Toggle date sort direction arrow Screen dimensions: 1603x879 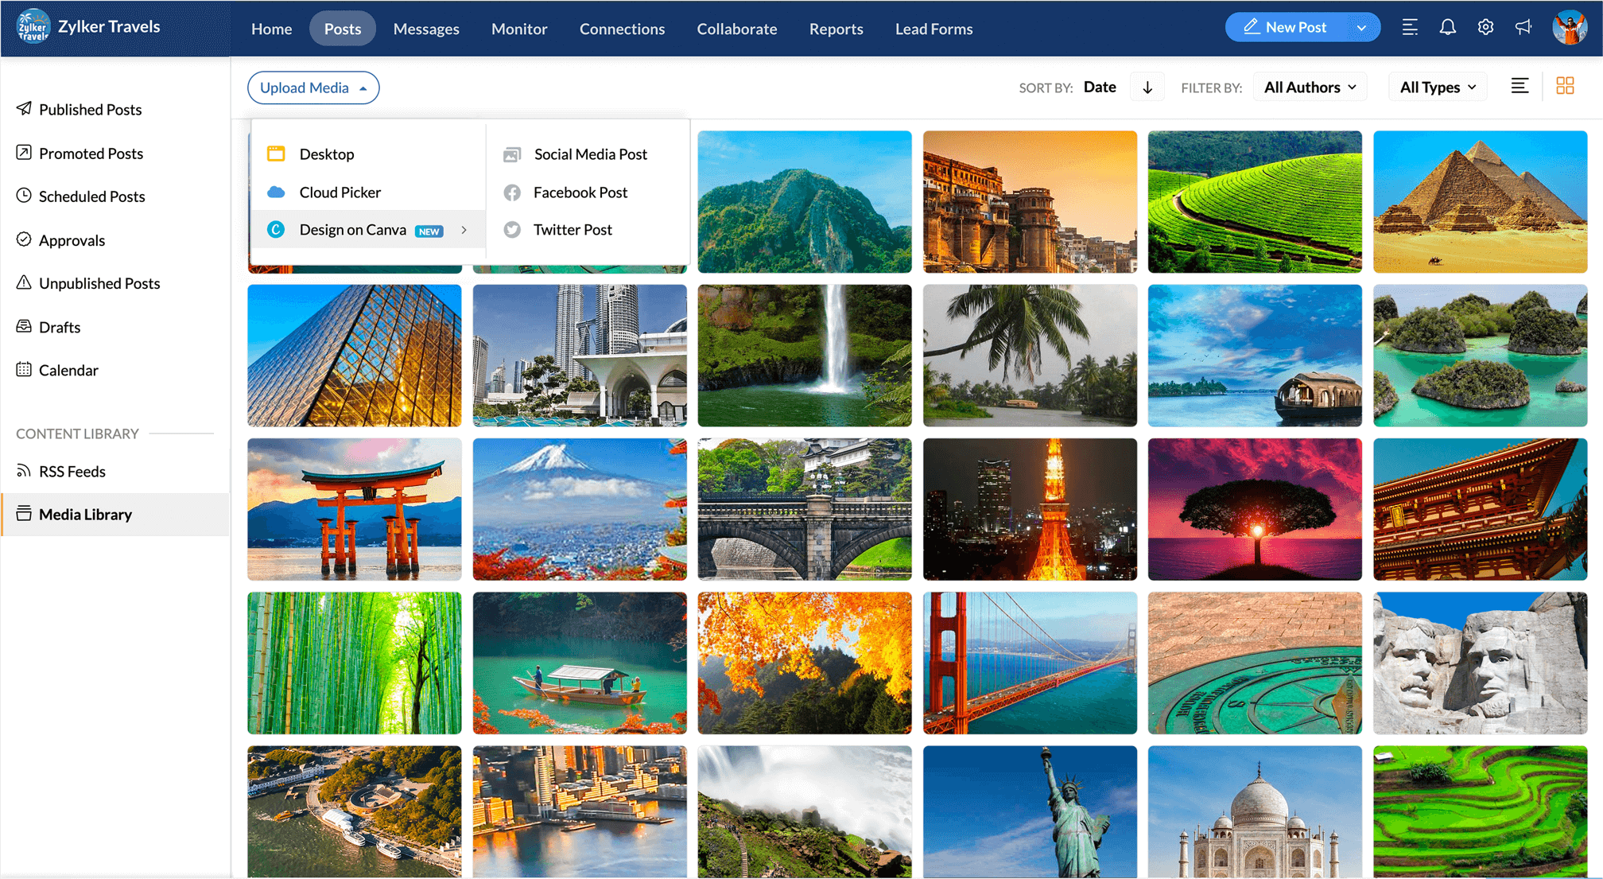(x=1147, y=88)
